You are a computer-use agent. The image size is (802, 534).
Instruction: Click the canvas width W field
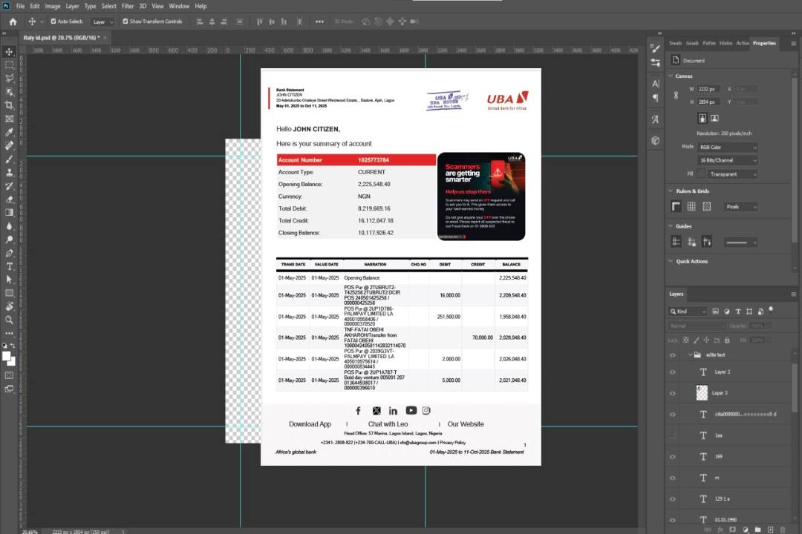coord(709,89)
